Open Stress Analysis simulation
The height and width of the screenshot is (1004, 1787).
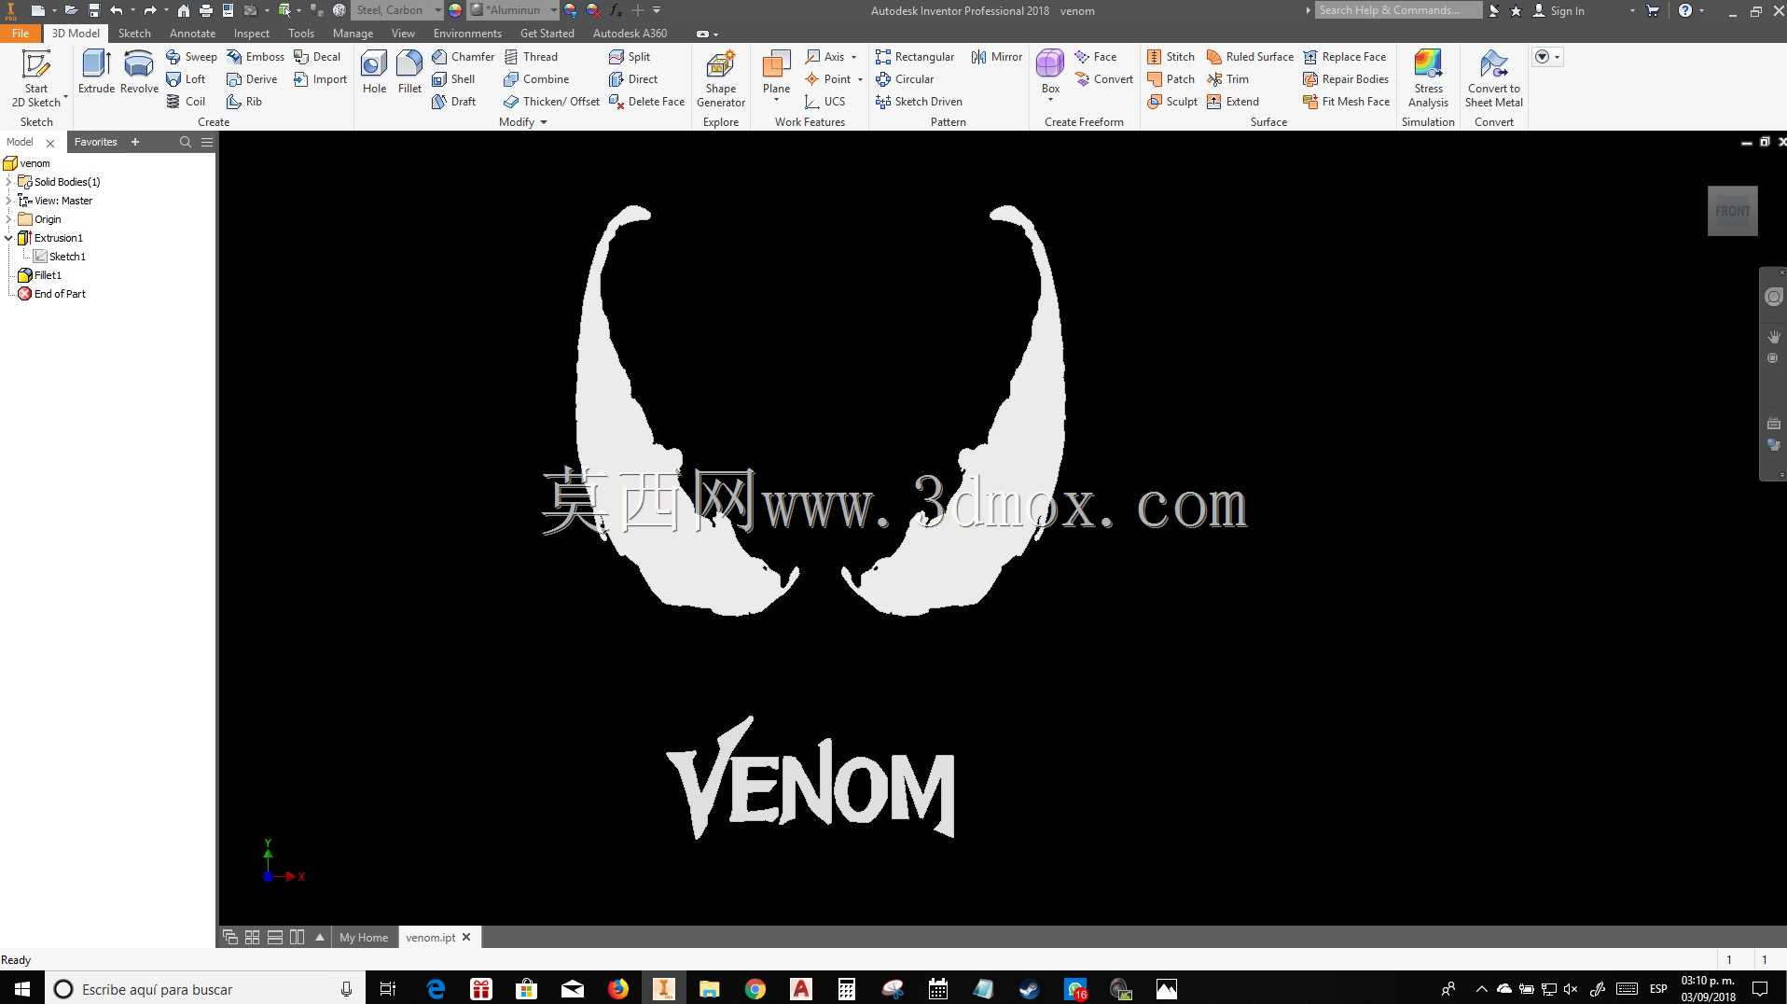[1428, 78]
